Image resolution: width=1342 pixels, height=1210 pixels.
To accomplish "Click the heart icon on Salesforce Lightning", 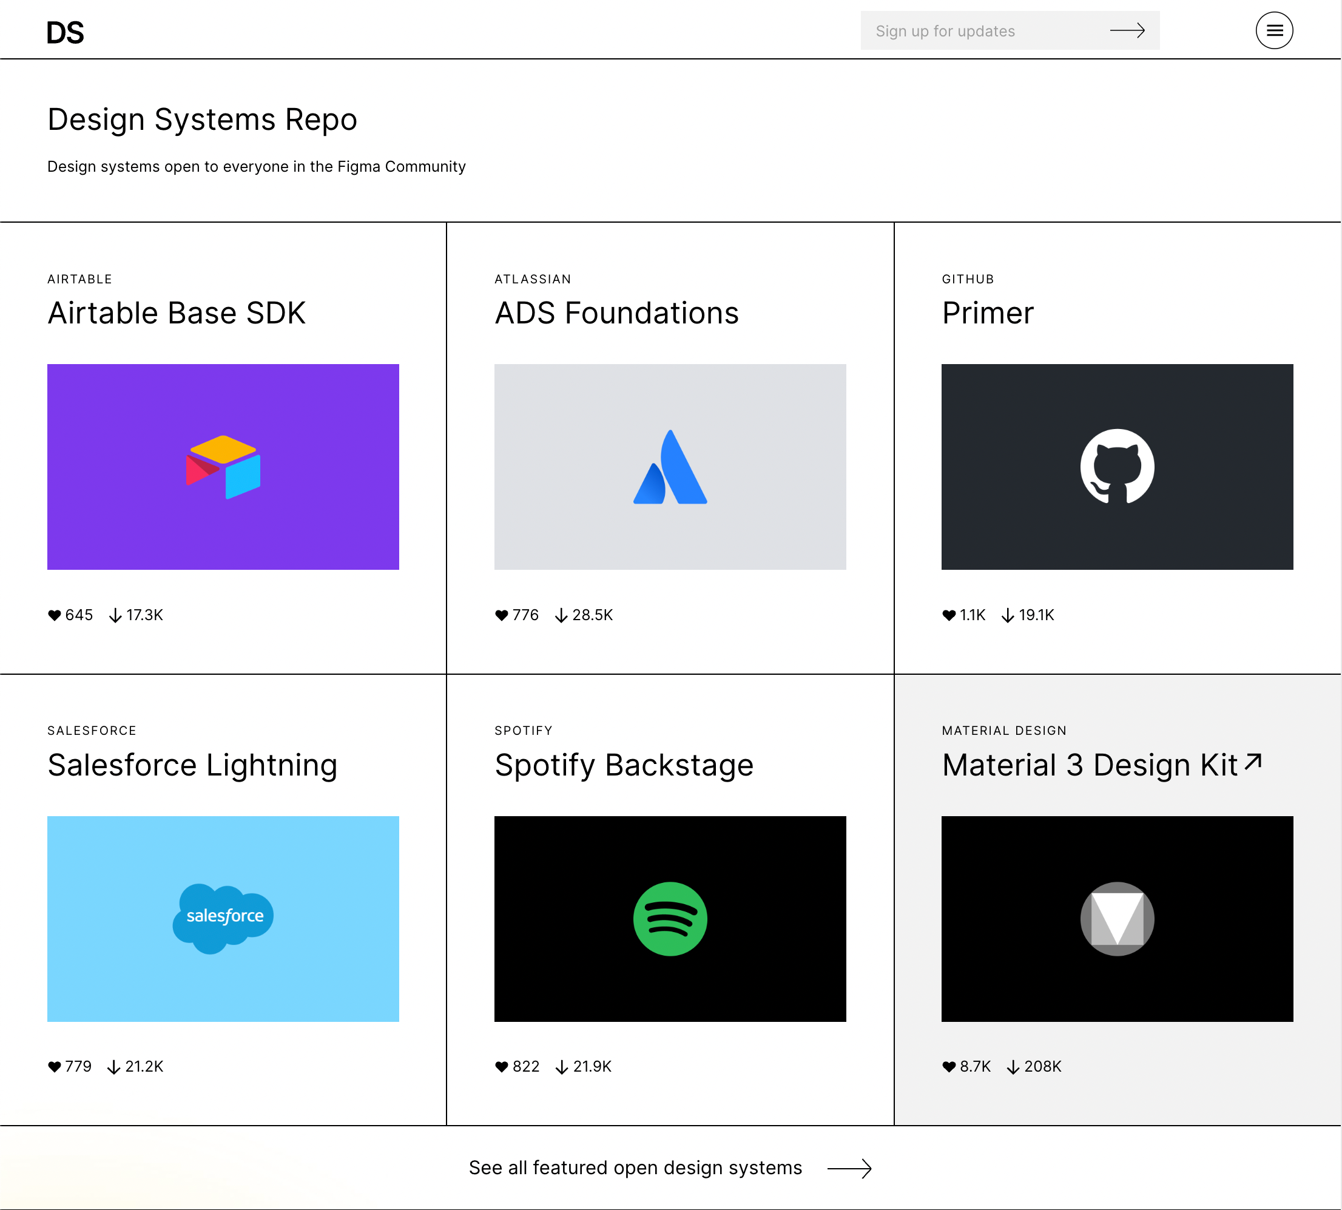I will (x=55, y=1066).
